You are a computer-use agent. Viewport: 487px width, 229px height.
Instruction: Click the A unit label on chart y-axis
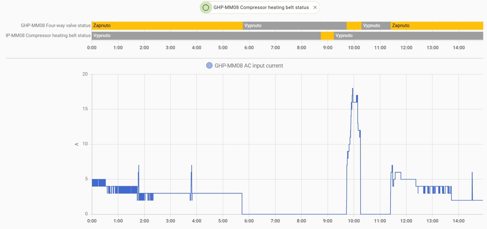tap(76, 144)
